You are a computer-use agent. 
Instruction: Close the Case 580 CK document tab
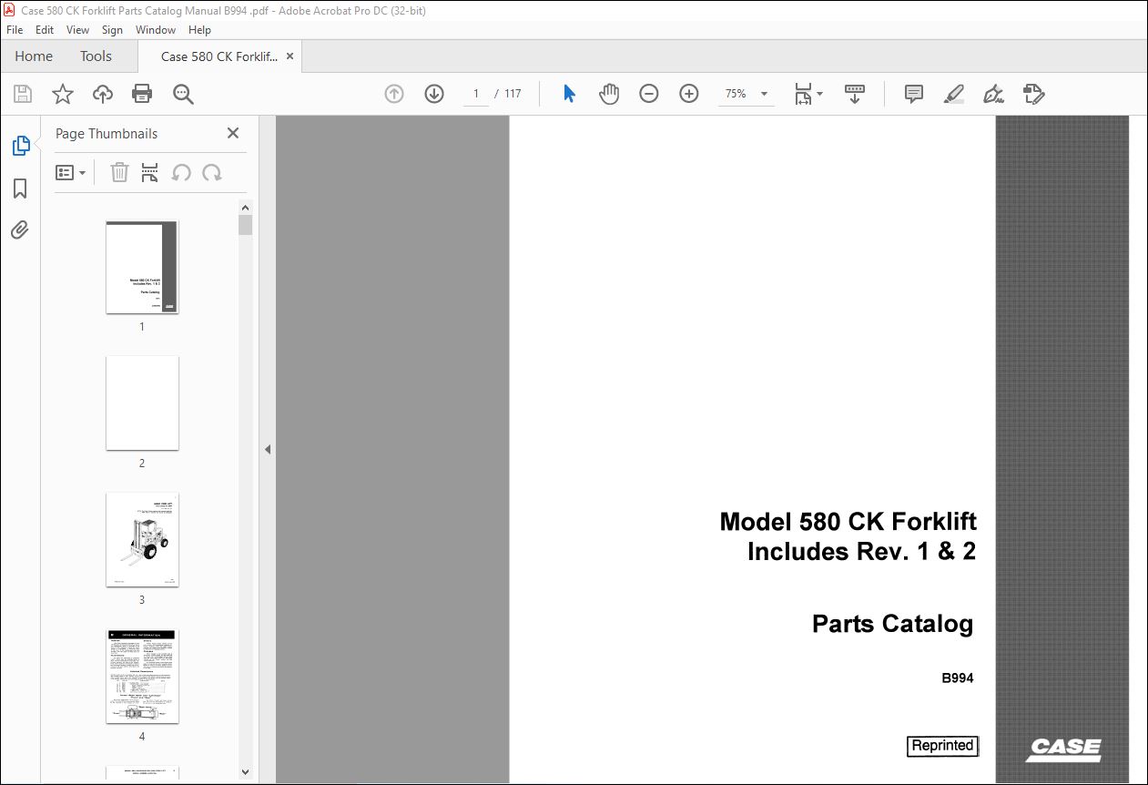[290, 56]
